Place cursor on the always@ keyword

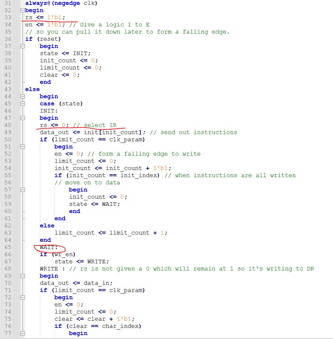tap(36, 3)
